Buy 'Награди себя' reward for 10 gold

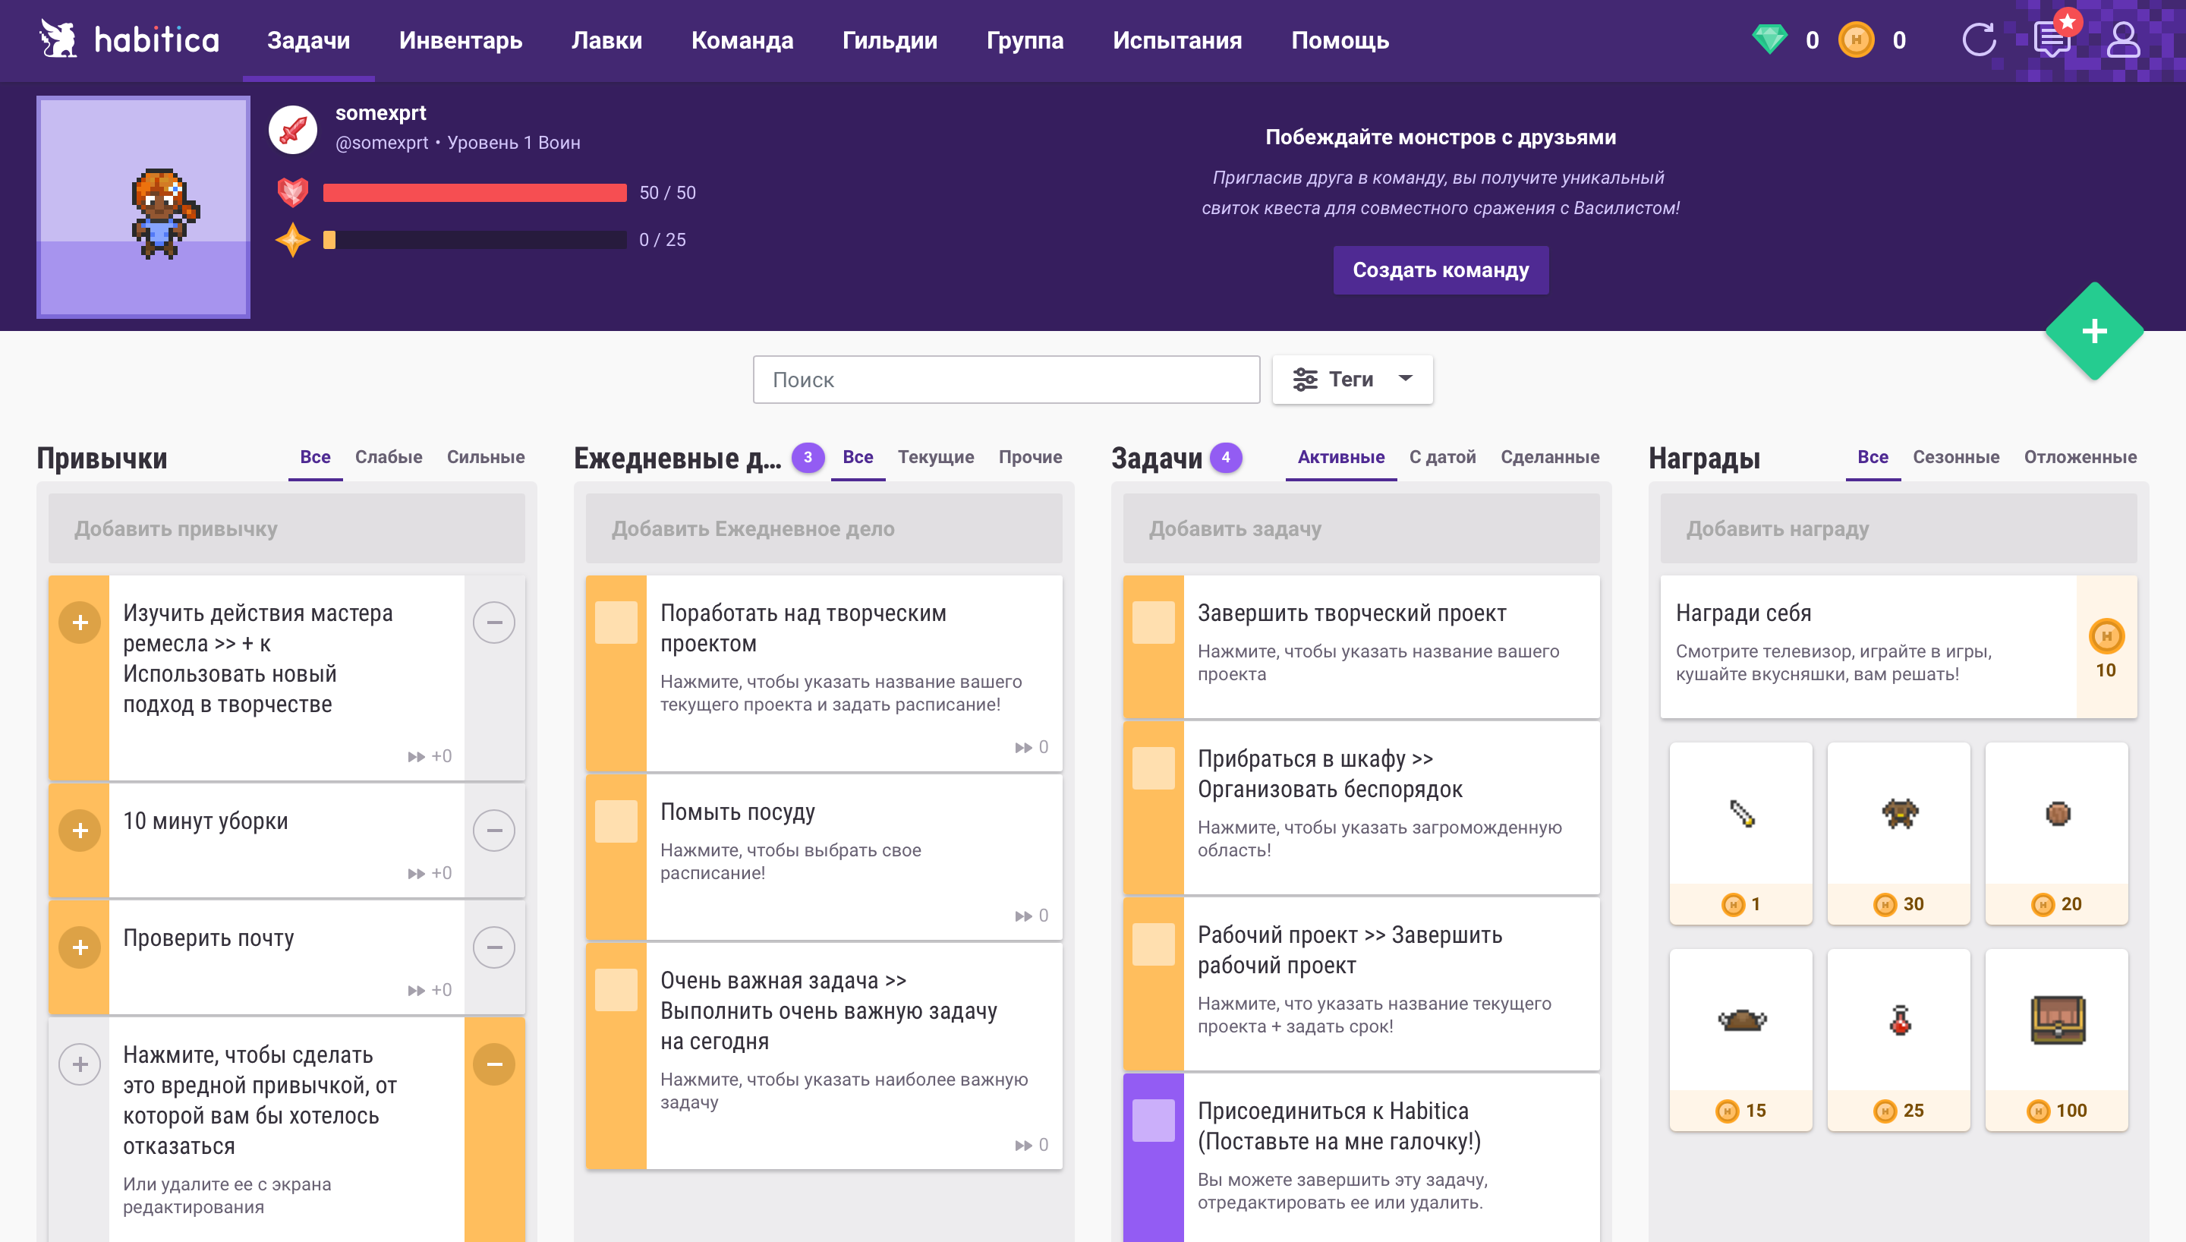(2106, 647)
